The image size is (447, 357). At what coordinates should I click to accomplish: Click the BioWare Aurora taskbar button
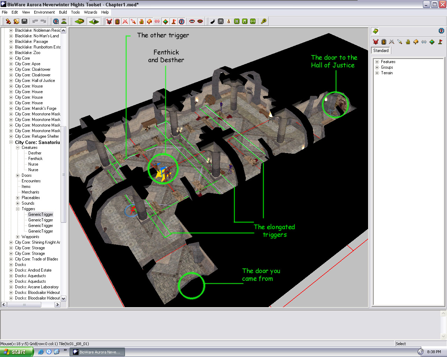97,352
